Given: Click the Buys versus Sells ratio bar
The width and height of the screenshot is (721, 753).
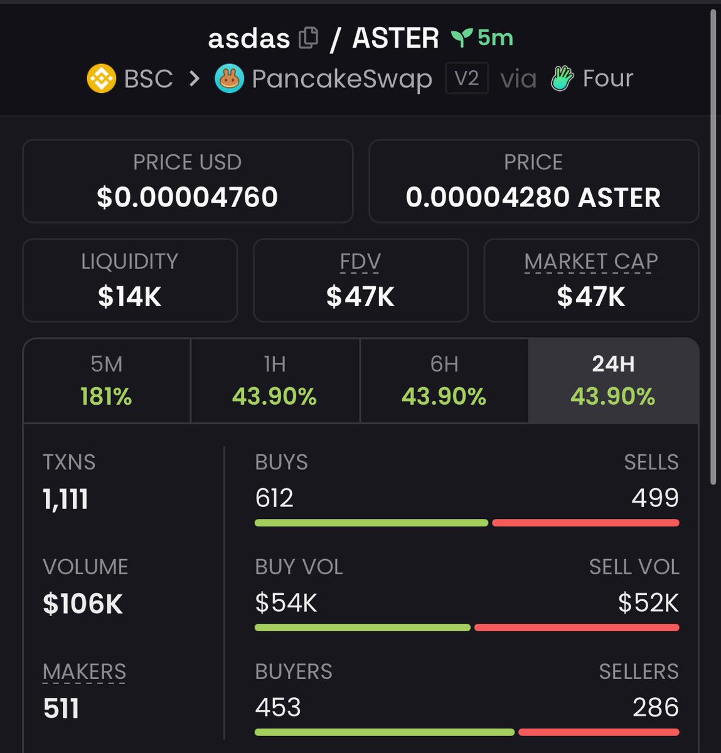Looking at the screenshot, I should pos(467,523).
